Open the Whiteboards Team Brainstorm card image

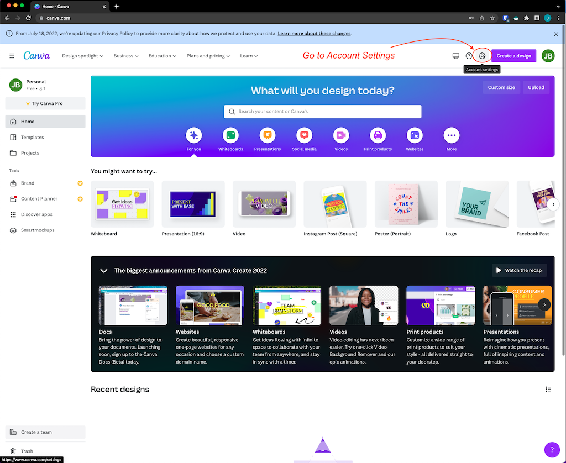[x=287, y=306]
